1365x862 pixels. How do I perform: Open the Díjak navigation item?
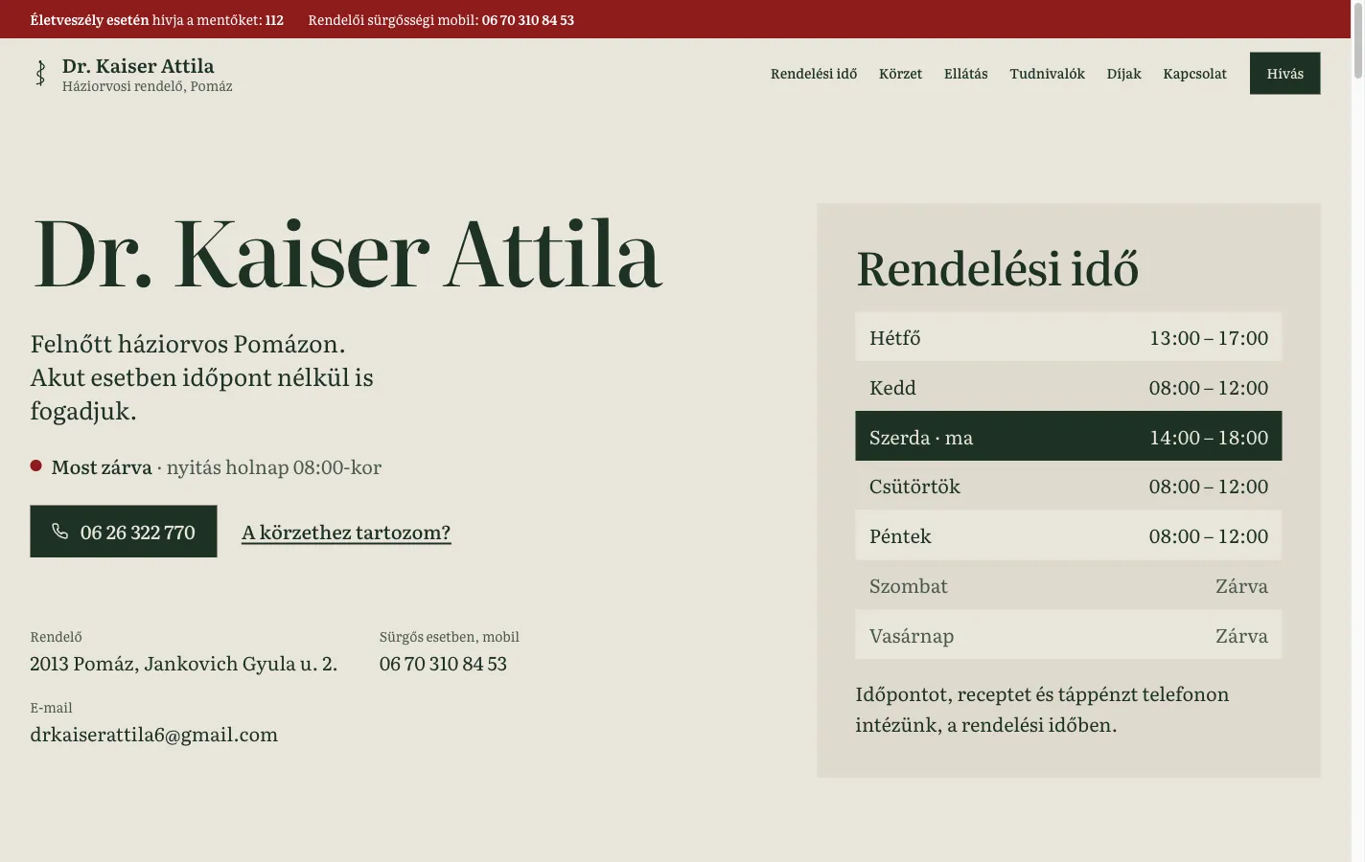[1123, 74]
